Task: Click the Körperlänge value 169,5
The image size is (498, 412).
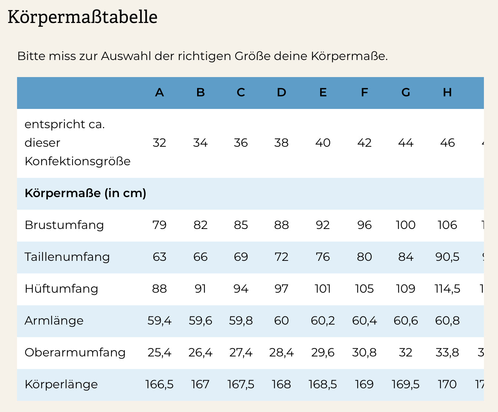Action: coord(405,385)
